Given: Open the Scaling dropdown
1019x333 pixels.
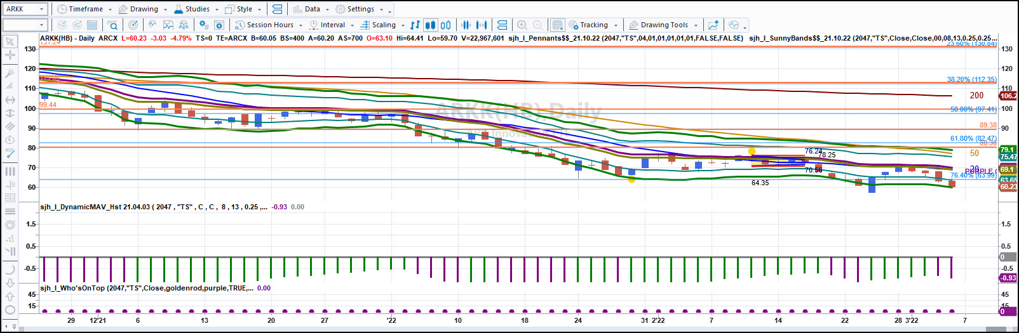Looking at the screenshot, I should (x=382, y=25).
